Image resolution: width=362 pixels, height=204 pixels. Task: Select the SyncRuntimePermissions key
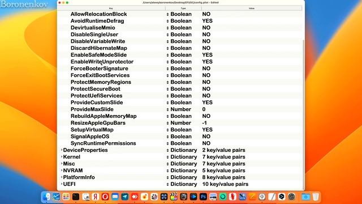pyautogui.click(x=103, y=143)
